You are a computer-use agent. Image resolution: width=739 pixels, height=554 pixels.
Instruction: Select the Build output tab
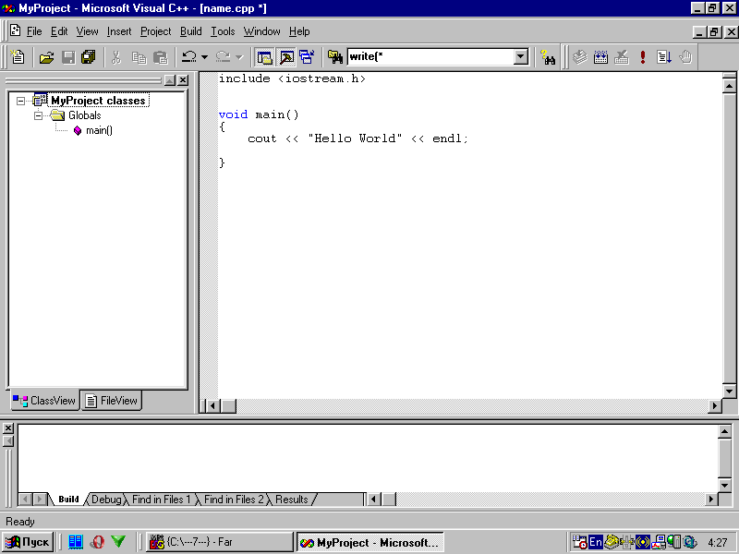click(68, 500)
